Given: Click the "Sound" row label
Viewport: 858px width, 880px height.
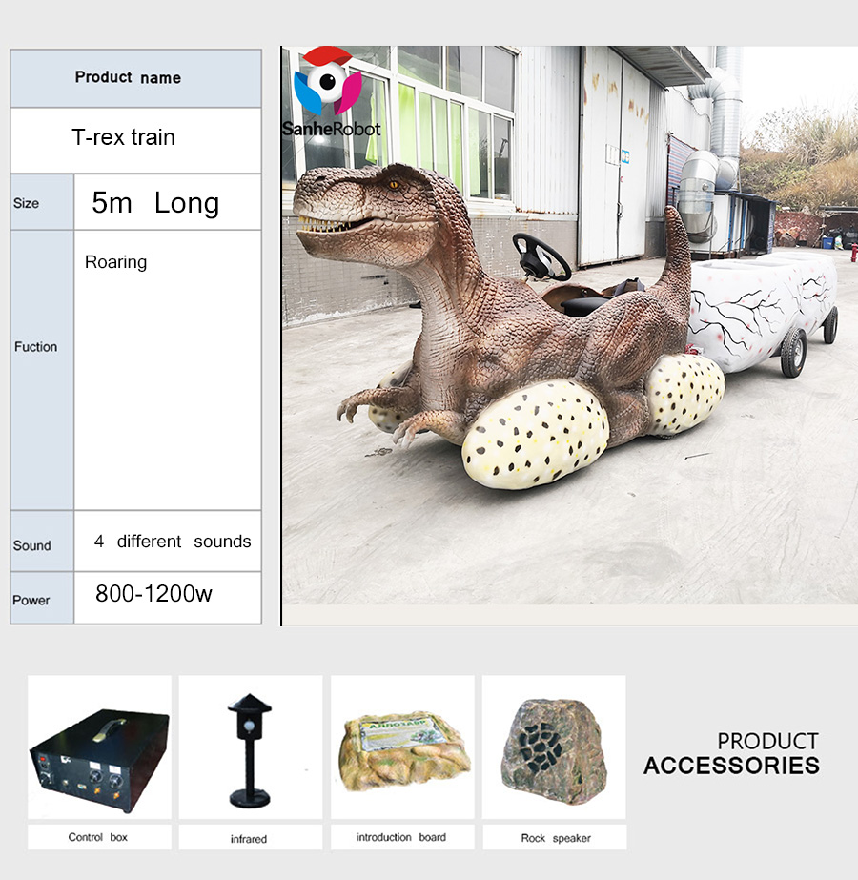Looking at the screenshot, I should pyautogui.click(x=32, y=545).
